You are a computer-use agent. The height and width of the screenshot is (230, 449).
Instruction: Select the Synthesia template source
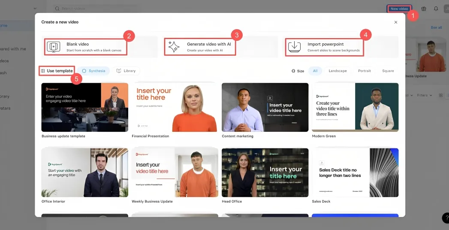pyautogui.click(x=93, y=71)
